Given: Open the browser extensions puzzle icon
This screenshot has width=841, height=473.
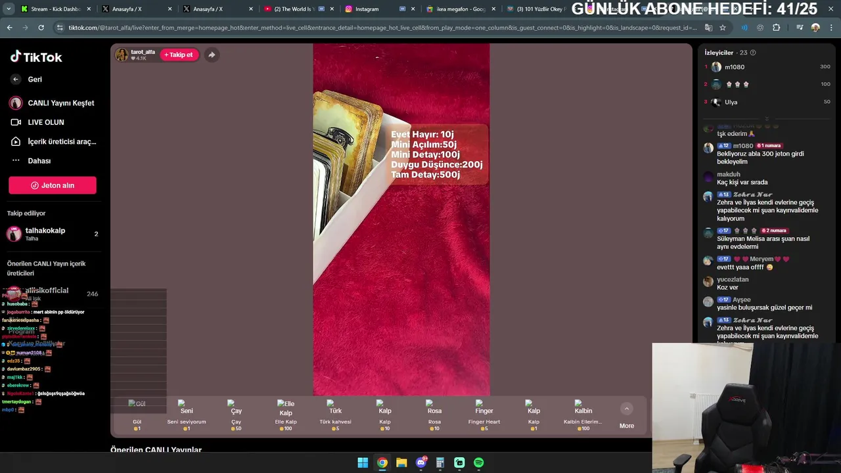Looking at the screenshot, I should (x=777, y=28).
